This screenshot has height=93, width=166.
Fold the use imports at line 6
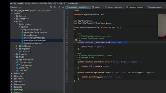tap(73, 21)
